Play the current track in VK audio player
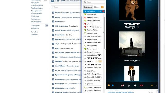The height and width of the screenshot is (93, 165). click(x=52, y=1)
